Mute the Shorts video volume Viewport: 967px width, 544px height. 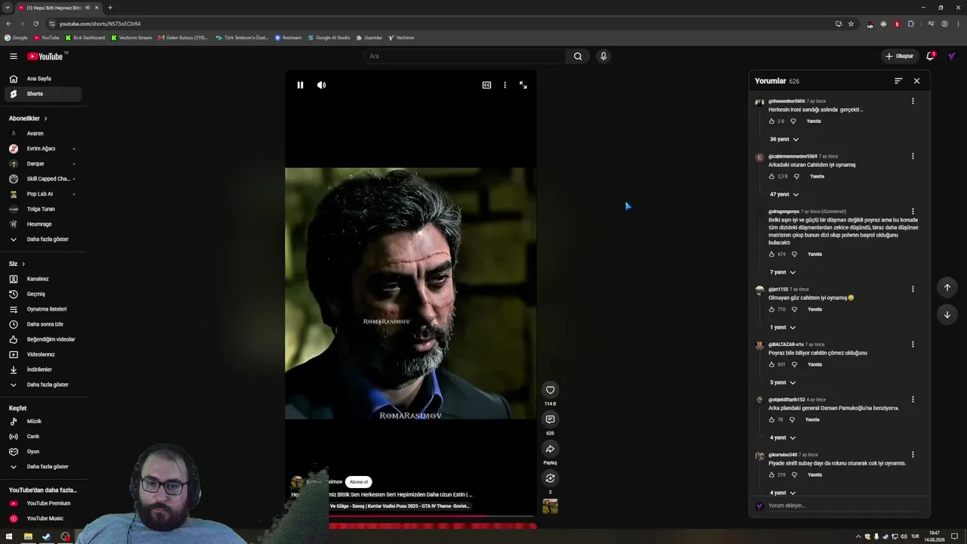click(x=321, y=85)
